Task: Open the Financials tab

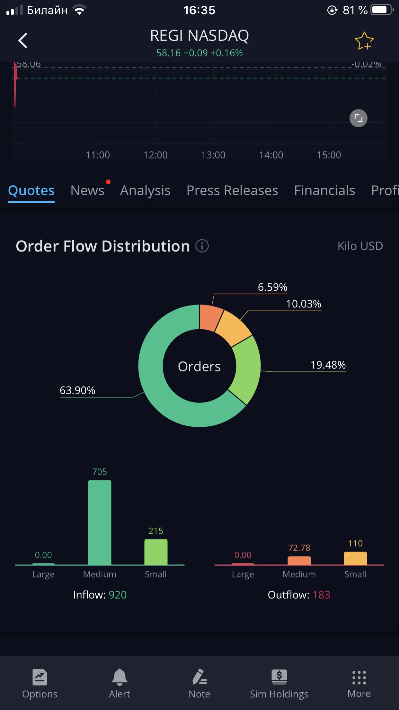Action: pos(324,190)
